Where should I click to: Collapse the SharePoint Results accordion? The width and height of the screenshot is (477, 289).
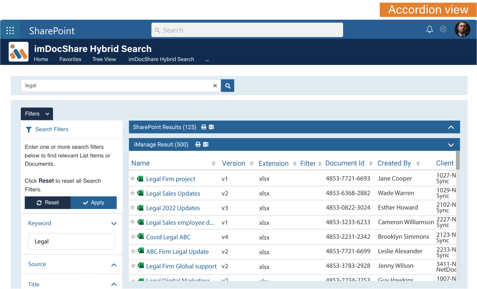451,127
